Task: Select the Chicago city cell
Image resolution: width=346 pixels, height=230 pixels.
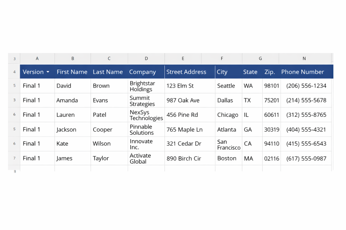Action: (228, 115)
